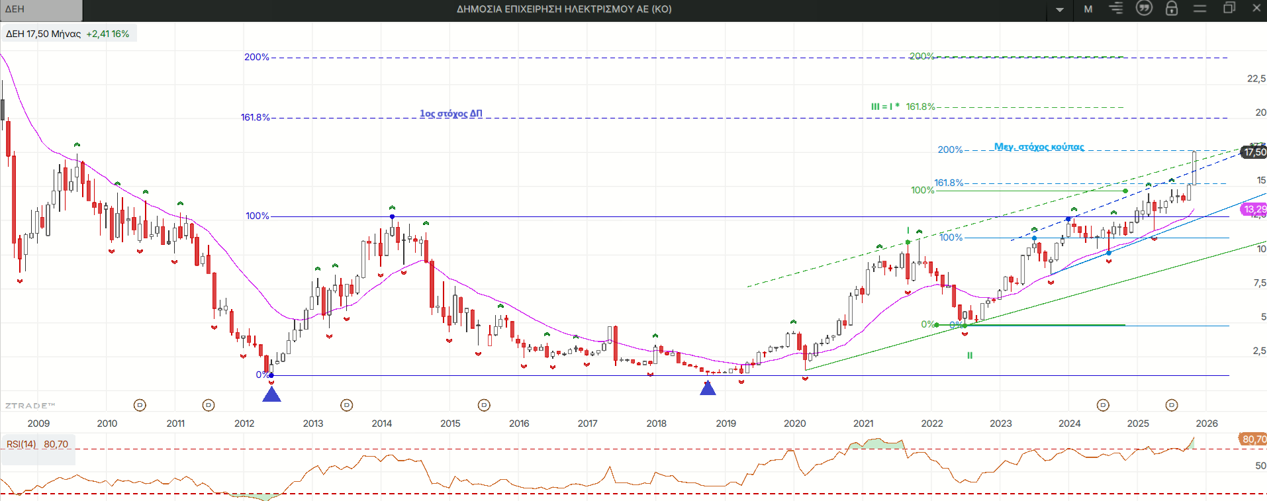The width and height of the screenshot is (1267, 501).
Task: Click the 2025 dividend 'D' marker
Action: (1172, 405)
